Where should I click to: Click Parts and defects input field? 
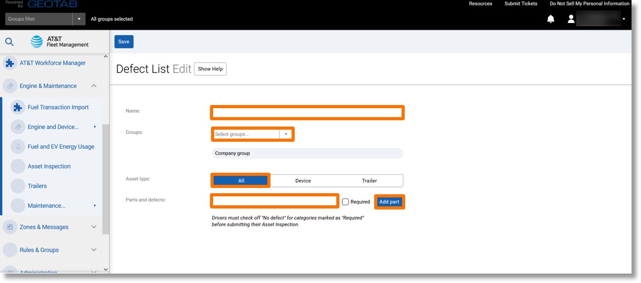tap(275, 201)
